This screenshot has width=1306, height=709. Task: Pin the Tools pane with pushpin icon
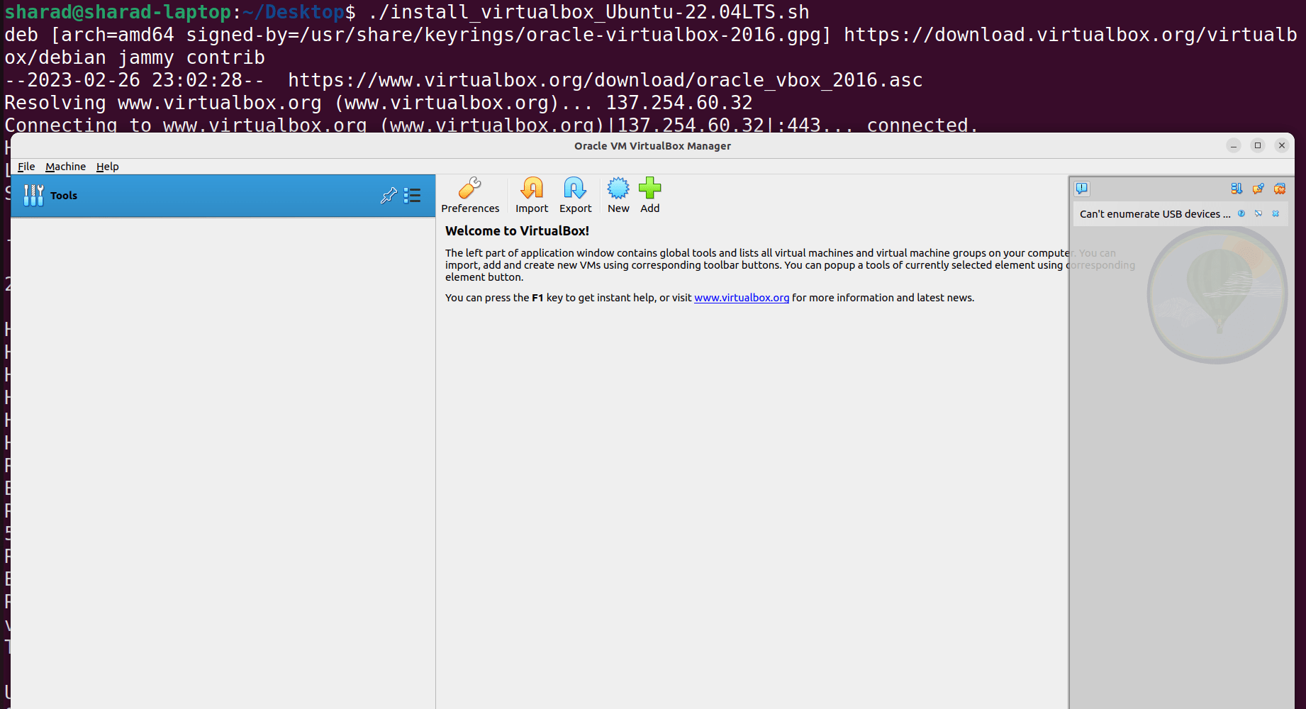coord(389,196)
